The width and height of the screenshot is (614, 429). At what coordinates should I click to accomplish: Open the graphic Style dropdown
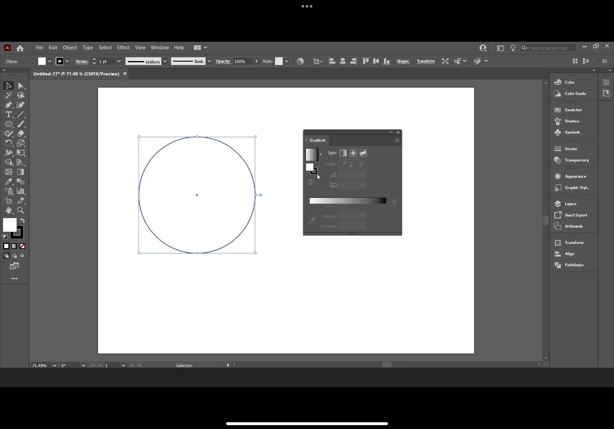pyautogui.click(x=286, y=61)
